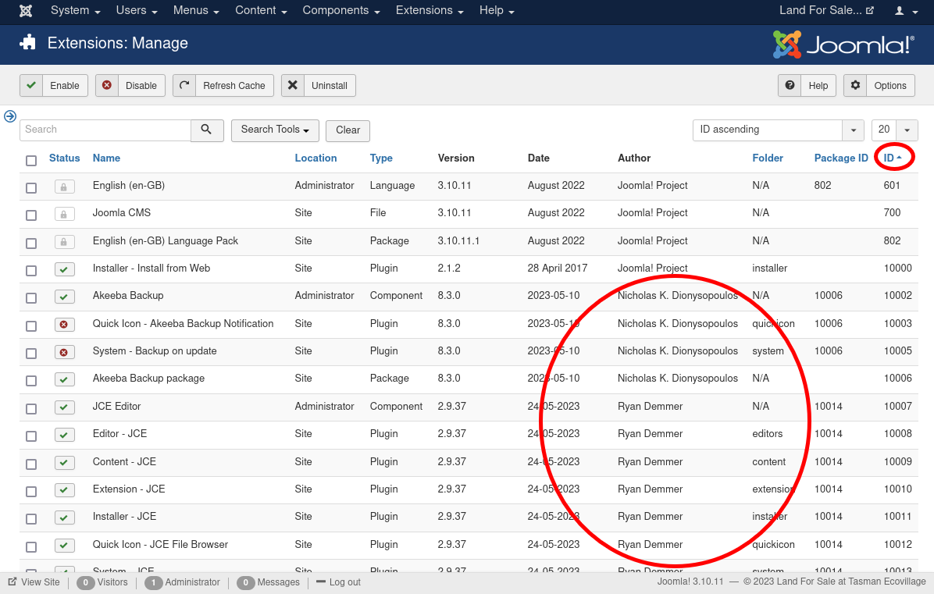
Task: Click the lock status icon for Joomla CMS
Action: 64,215
